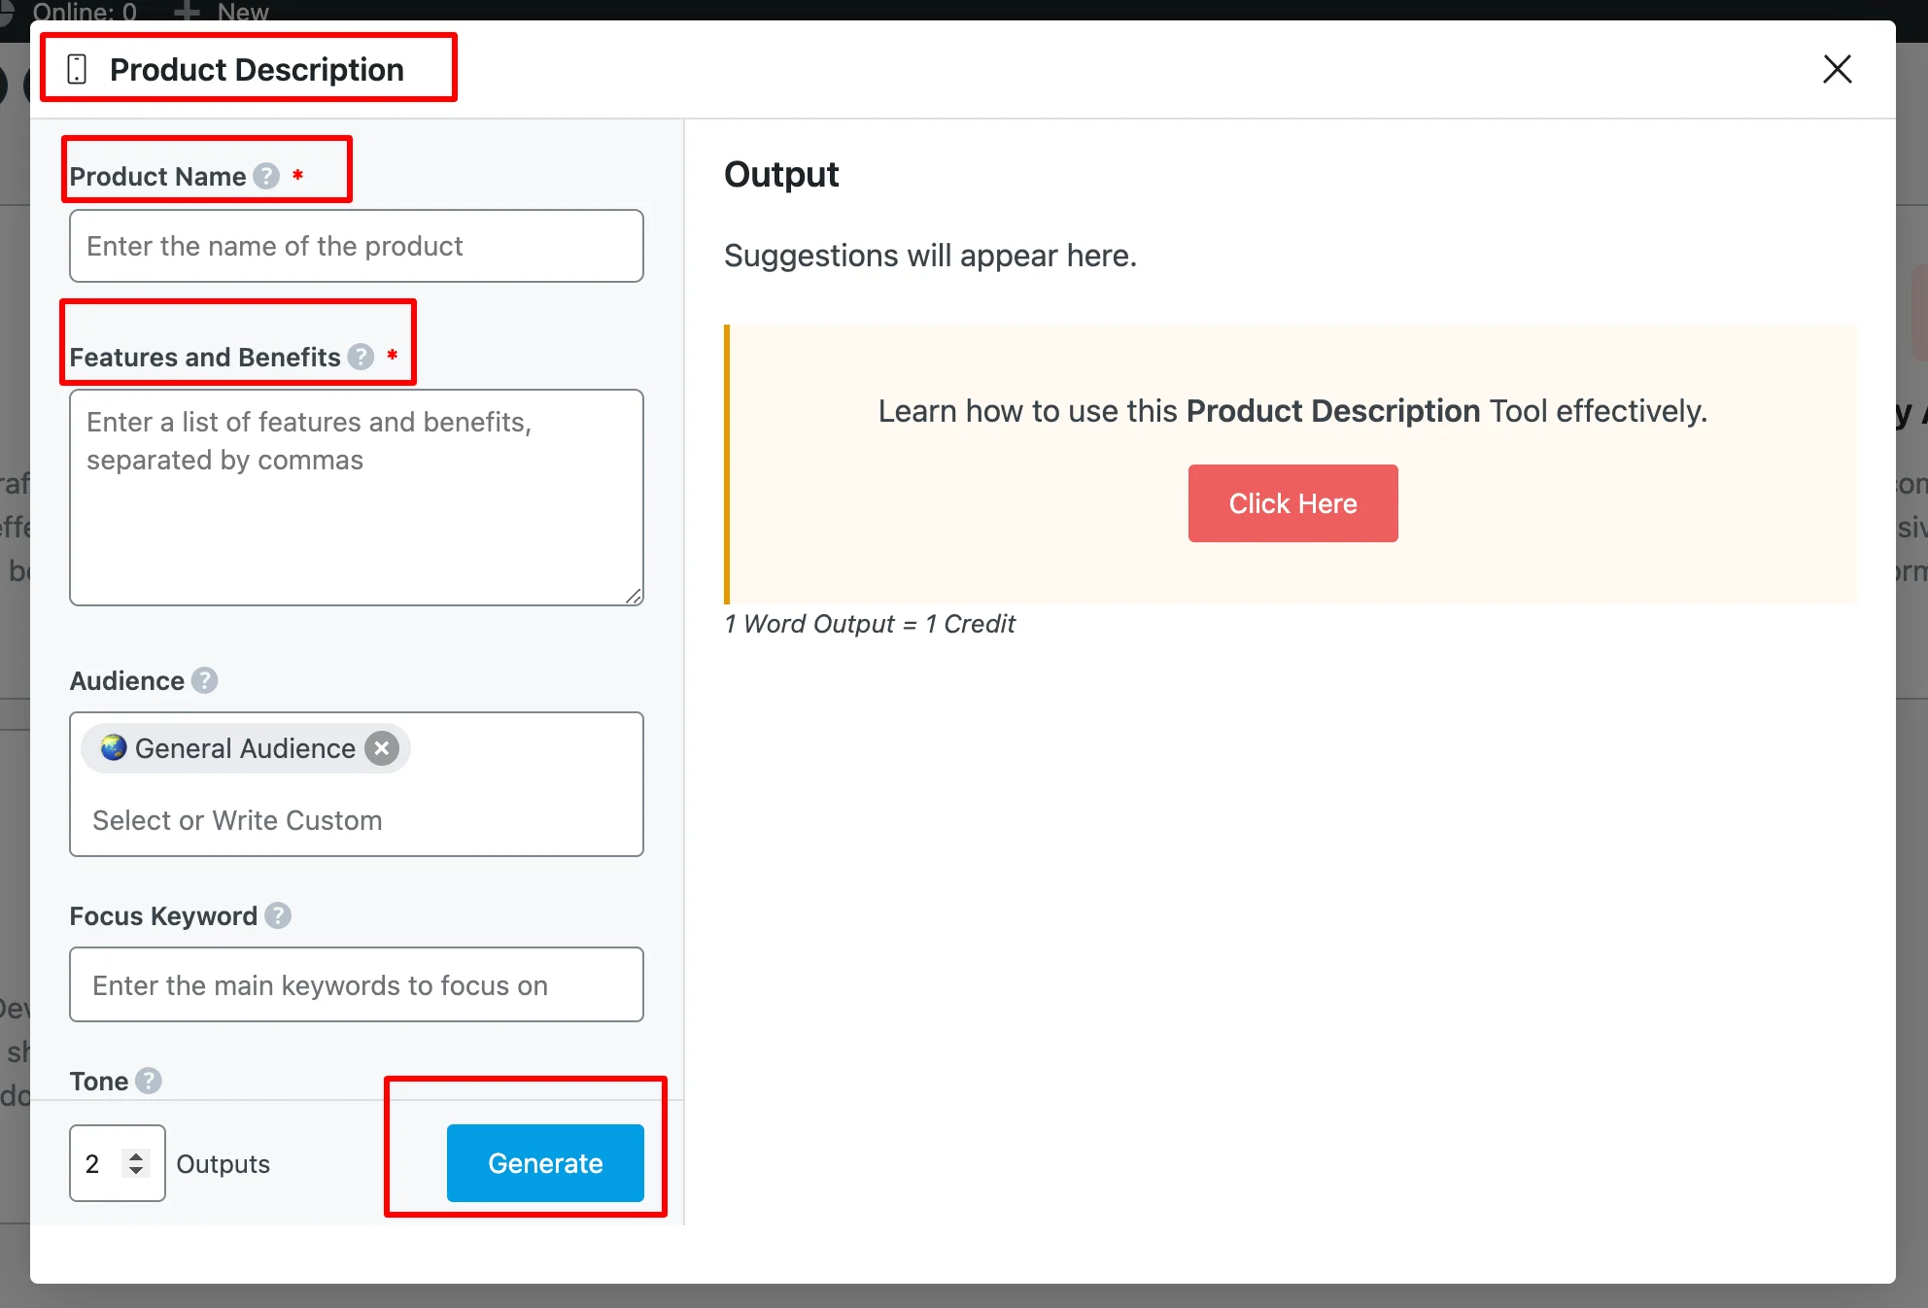Click the Click Here tutorial button
The image size is (1928, 1308).
1292,503
